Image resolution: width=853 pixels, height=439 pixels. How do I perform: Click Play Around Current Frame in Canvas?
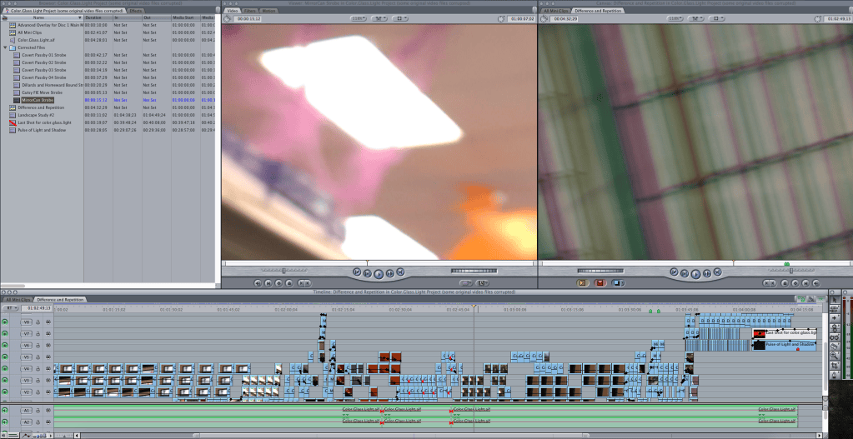coord(707,272)
